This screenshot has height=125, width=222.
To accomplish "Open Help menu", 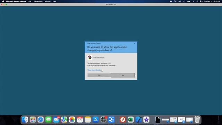I will pos(54,1).
